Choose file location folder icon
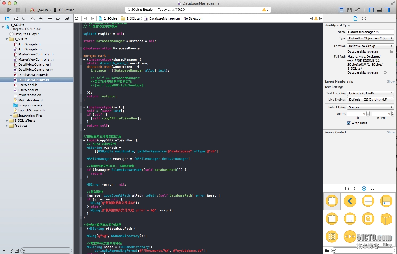The width and height of the screenshot is (397, 254). pos(391,51)
